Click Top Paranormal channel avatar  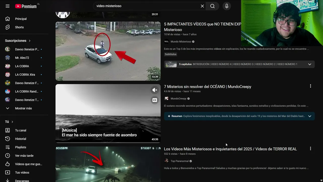click(167, 161)
